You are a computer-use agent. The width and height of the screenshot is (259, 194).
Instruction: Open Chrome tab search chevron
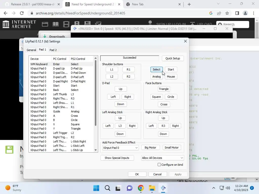pos(218,4)
